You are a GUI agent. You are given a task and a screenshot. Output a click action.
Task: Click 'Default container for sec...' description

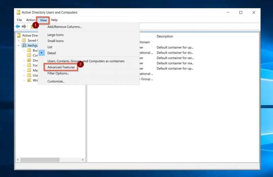[x=175, y=58]
